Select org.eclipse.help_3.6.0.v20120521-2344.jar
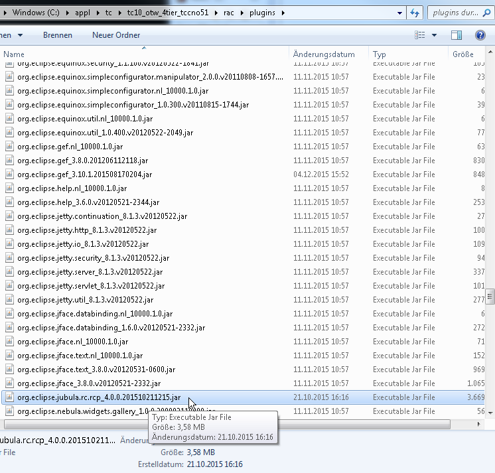The height and width of the screenshot is (473, 495). tap(88, 202)
